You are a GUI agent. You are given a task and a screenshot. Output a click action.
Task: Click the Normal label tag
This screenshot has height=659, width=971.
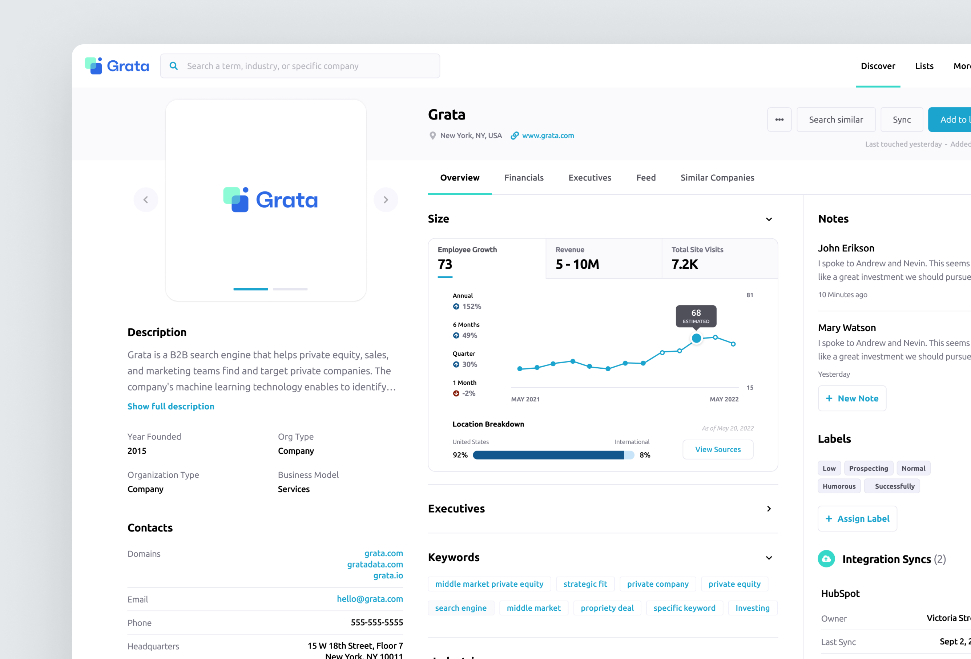click(x=913, y=469)
